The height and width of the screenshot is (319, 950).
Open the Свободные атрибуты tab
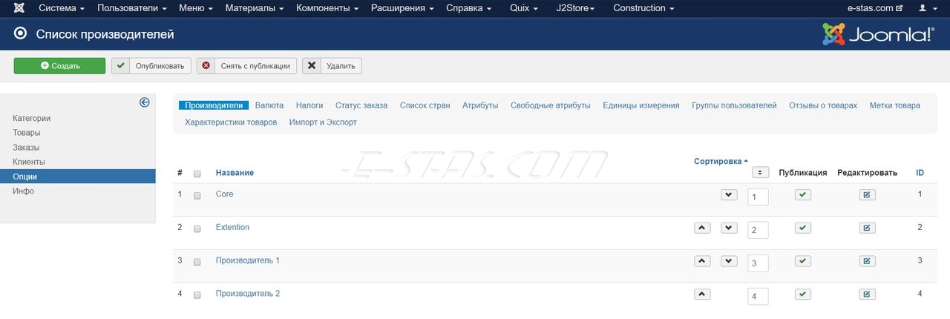tap(551, 105)
